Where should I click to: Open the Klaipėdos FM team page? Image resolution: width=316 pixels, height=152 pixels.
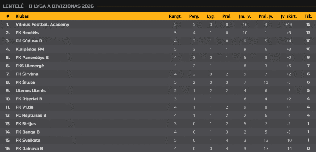pos(29,49)
